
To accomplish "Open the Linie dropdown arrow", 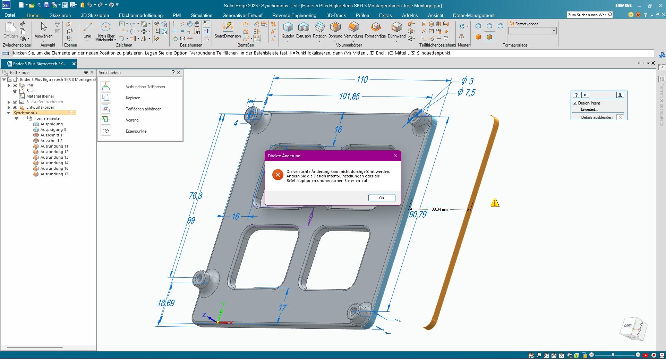I will 87,41.
